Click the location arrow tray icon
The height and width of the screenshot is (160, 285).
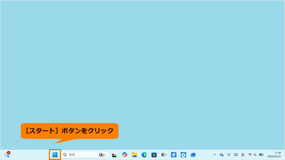click(228, 155)
